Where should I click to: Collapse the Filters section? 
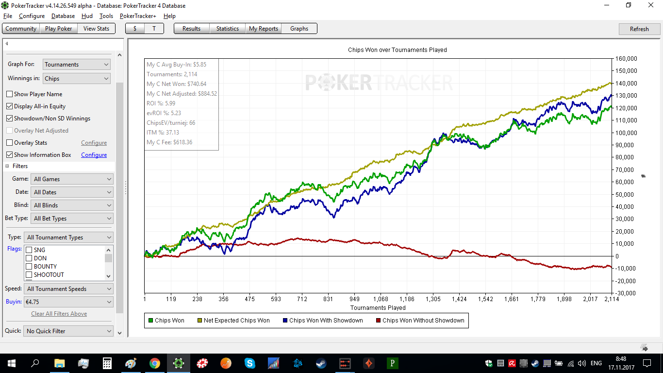coord(7,166)
